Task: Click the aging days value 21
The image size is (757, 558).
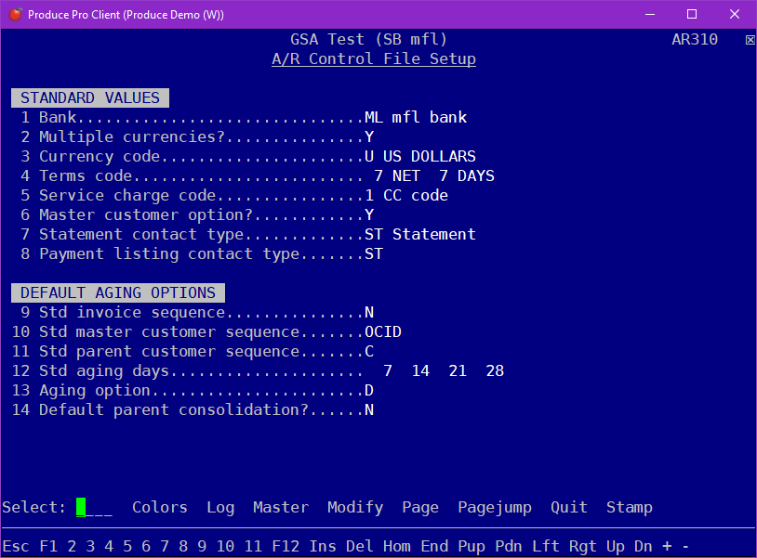Action: tap(458, 370)
